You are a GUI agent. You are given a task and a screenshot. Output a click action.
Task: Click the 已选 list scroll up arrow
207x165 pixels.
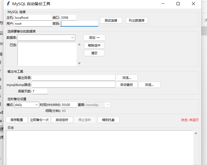coord(79,45)
